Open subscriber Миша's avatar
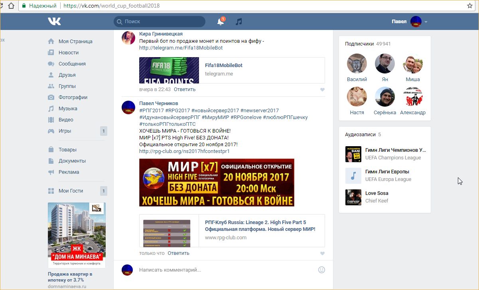The width and height of the screenshot is (479, 290). pyautogui.click(x=413, y=64)
